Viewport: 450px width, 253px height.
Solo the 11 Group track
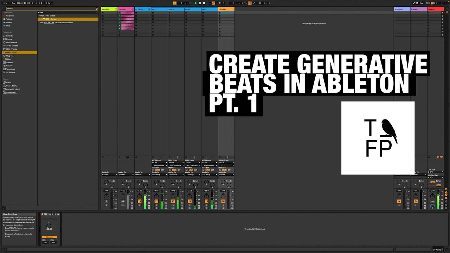tap(140, 205)
